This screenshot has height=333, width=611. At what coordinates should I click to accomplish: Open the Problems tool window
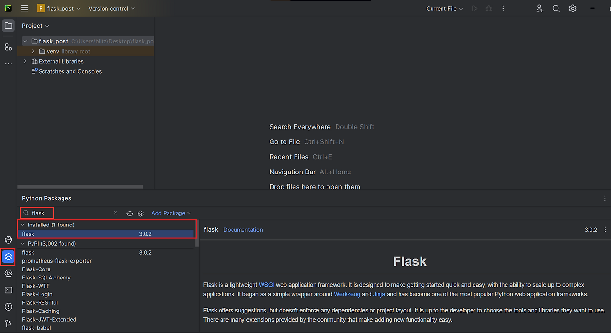click(x=8, y=307)
